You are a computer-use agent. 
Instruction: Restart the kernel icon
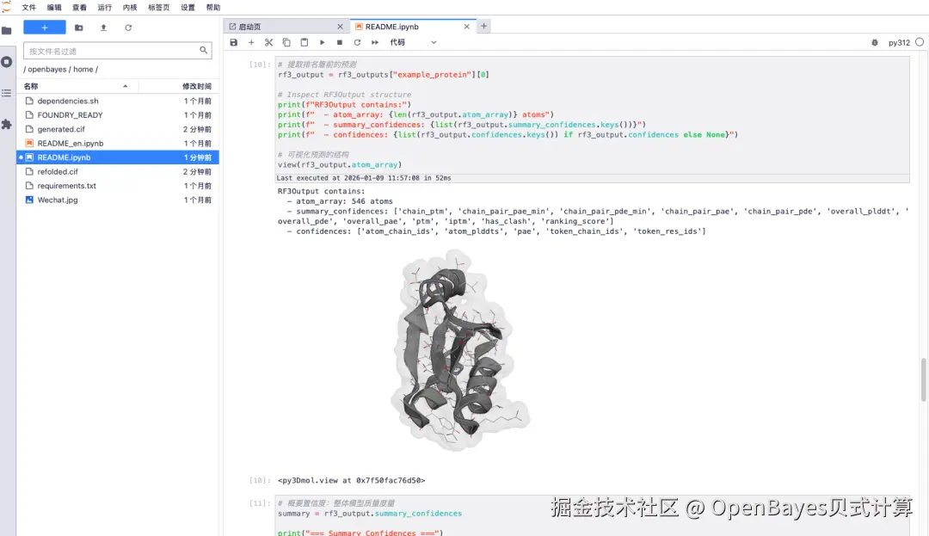(x=357, y=43)
